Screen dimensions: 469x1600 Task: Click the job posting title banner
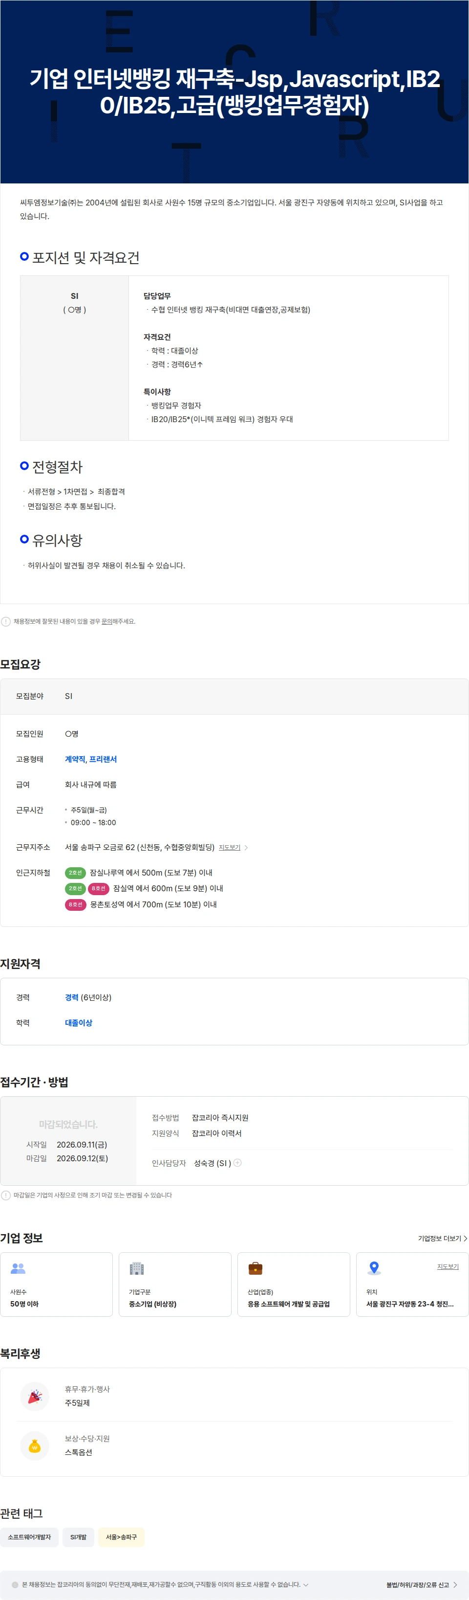[234, 92]
